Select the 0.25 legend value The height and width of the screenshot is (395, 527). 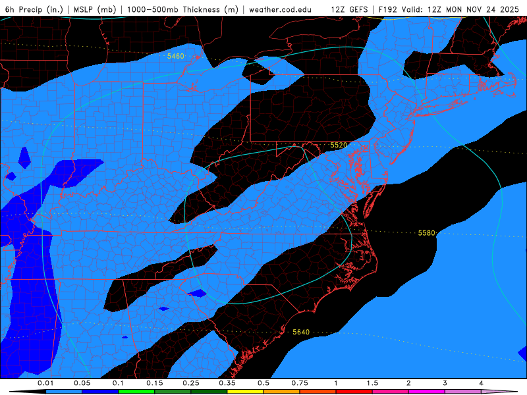click(191, 383)
